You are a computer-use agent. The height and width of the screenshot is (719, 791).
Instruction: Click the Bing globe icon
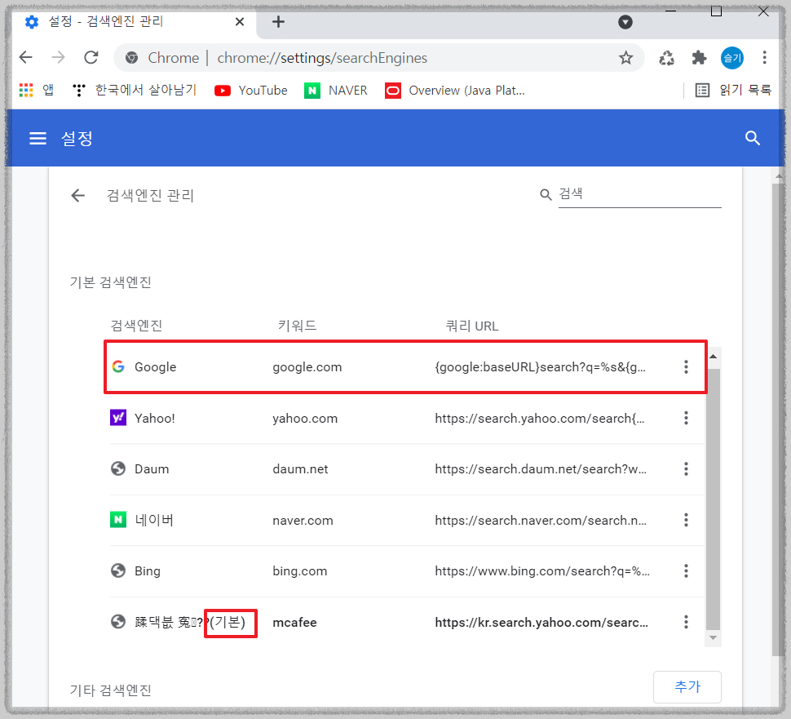coord(118,571)
